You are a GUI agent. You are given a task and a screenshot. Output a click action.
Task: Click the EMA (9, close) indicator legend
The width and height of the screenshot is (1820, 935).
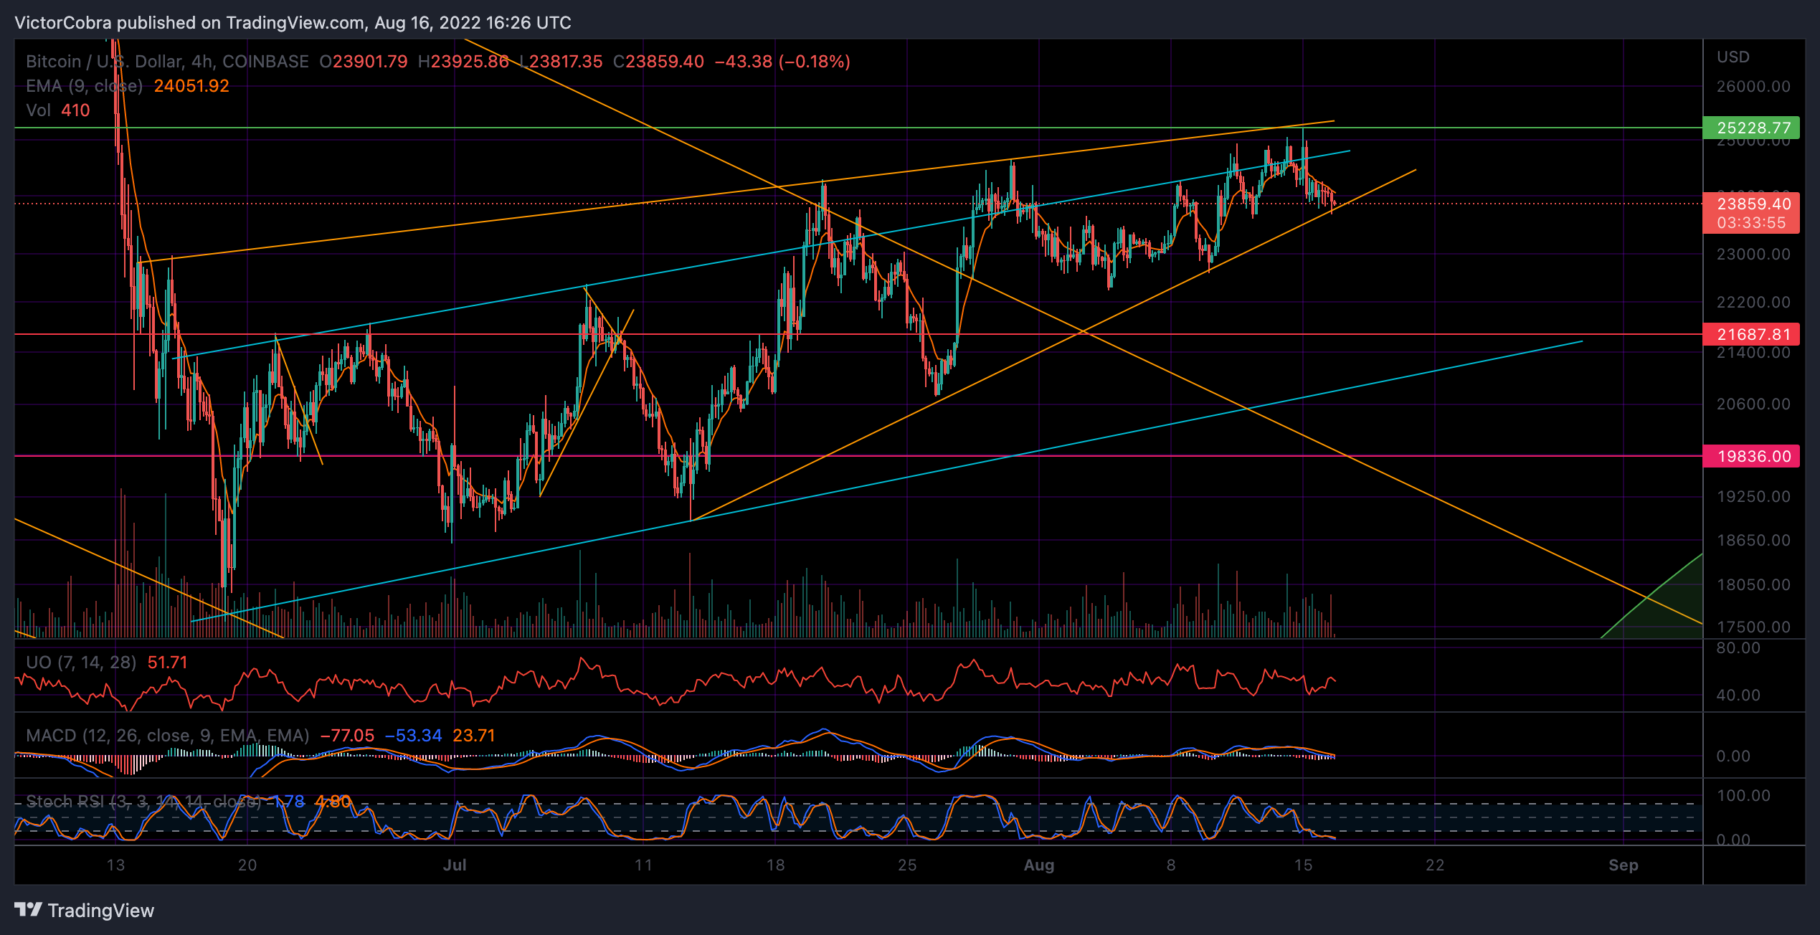tap(85, 86)
